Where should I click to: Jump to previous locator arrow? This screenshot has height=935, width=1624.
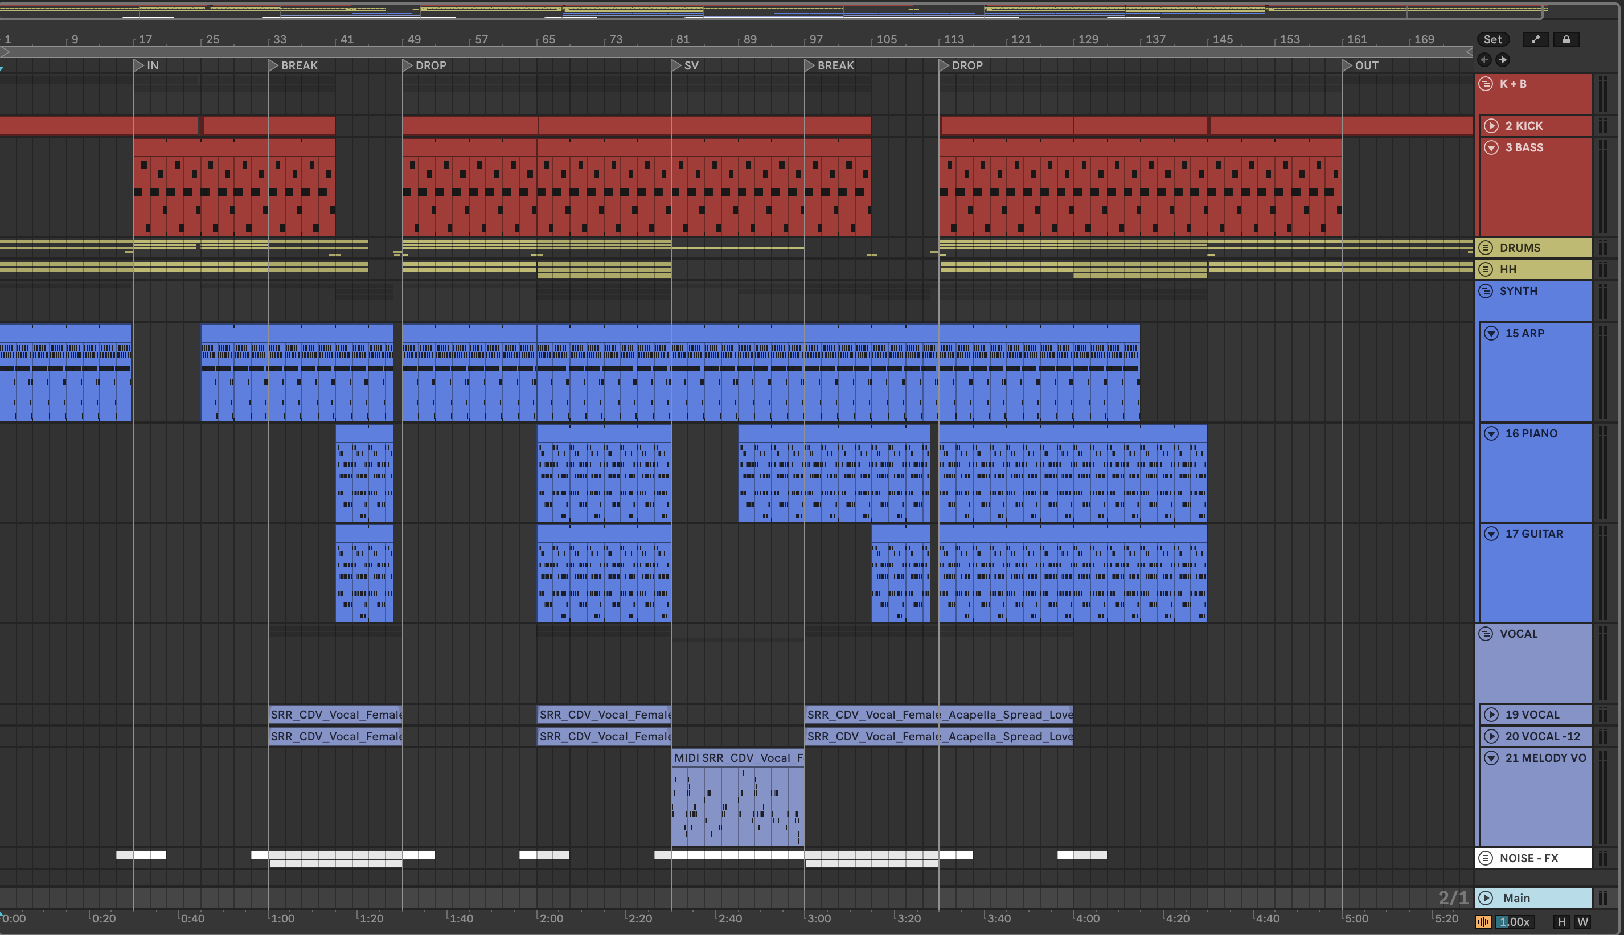tap(1484, 60)
